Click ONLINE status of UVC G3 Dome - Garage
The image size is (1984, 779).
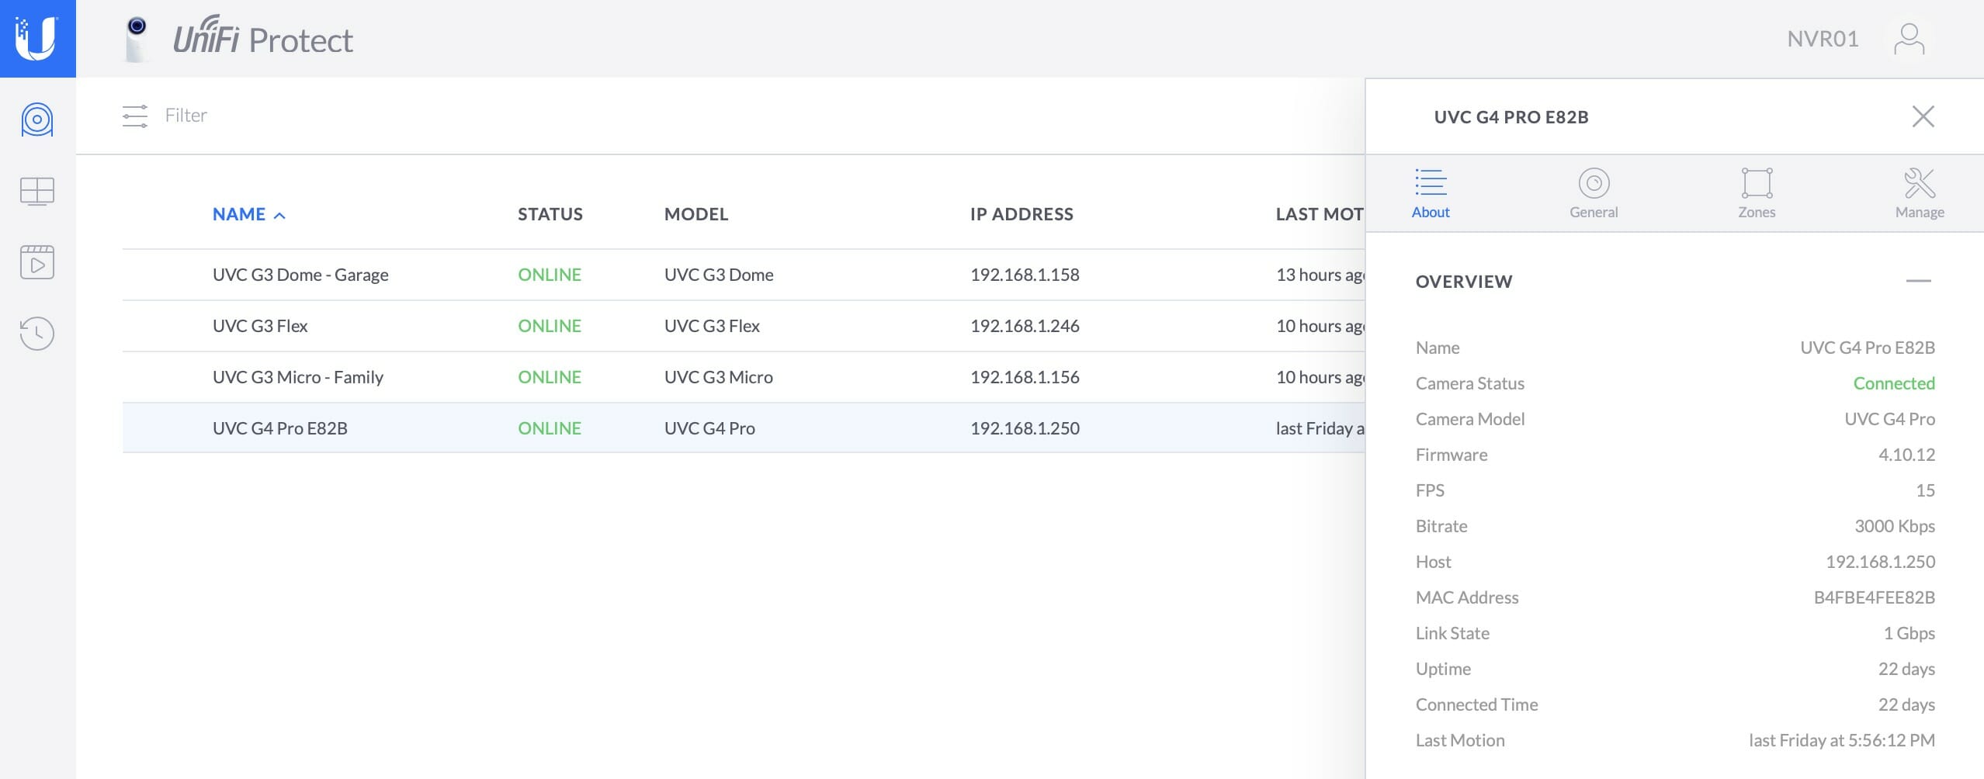click(x=550, y=275)
